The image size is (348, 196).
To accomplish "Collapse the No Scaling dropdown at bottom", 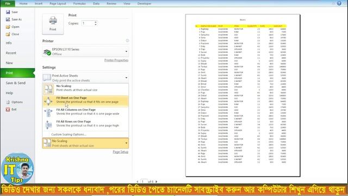I will (x=85, y=143).
